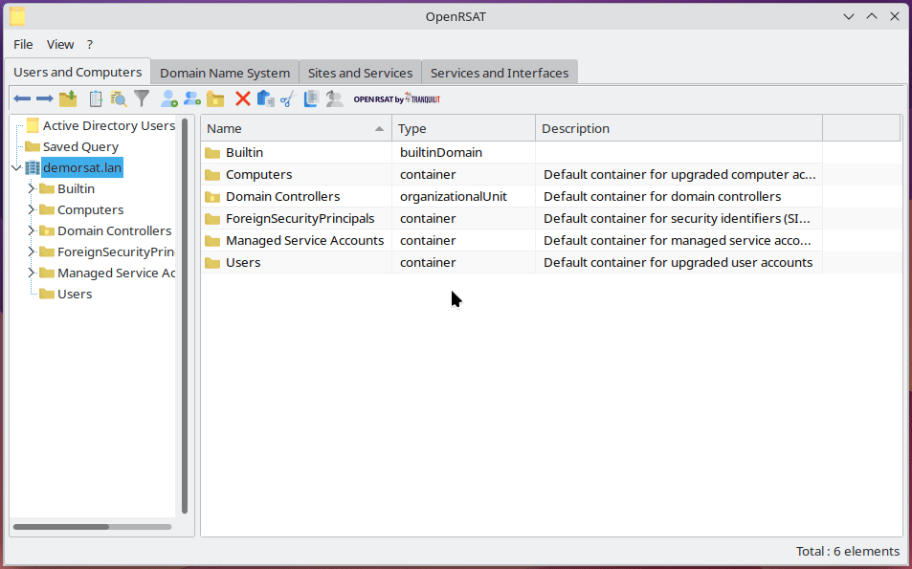The width and height of the screenshot is (912, 569).
Task: Open the View menu
Action: (x=59, y=44)
